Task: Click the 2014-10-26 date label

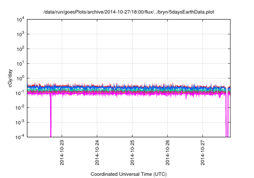Action: point(167,153)
